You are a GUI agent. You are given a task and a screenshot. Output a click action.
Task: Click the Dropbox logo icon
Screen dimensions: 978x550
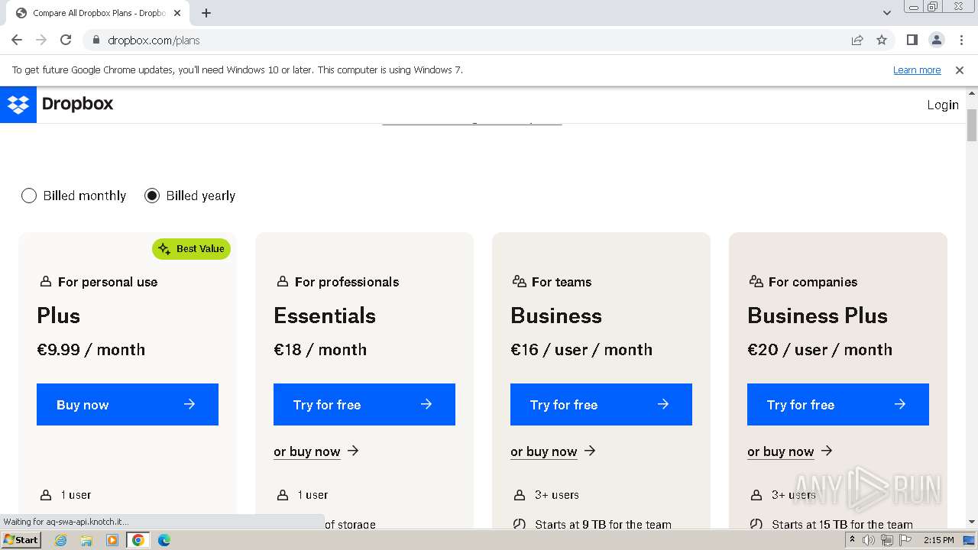[x=18, y=105]
